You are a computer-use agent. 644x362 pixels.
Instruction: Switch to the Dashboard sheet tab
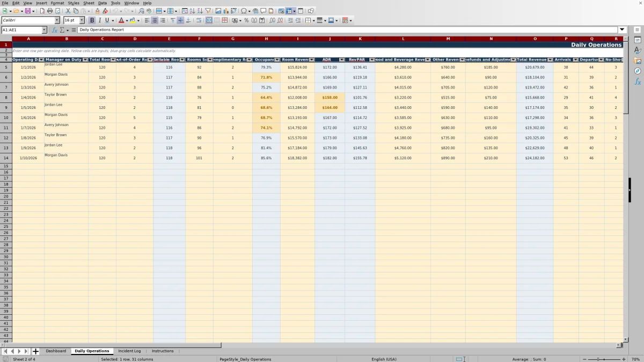[x=56, y=351]
